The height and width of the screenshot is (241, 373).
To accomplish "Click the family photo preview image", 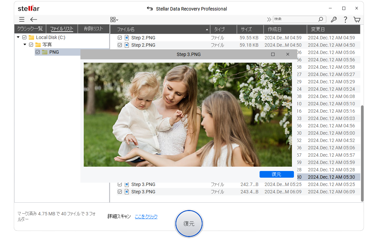I will coord(188,115).
